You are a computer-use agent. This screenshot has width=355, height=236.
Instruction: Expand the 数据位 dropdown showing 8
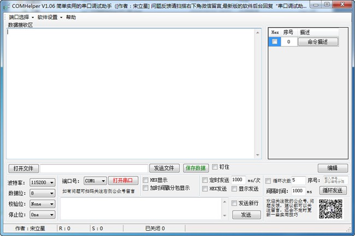[x=43, y=193]
